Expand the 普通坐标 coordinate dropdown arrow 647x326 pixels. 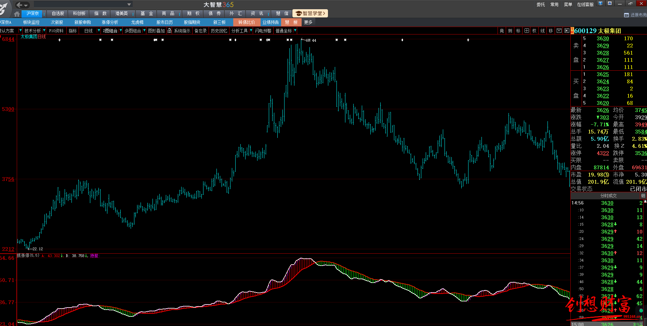[295, 31]
